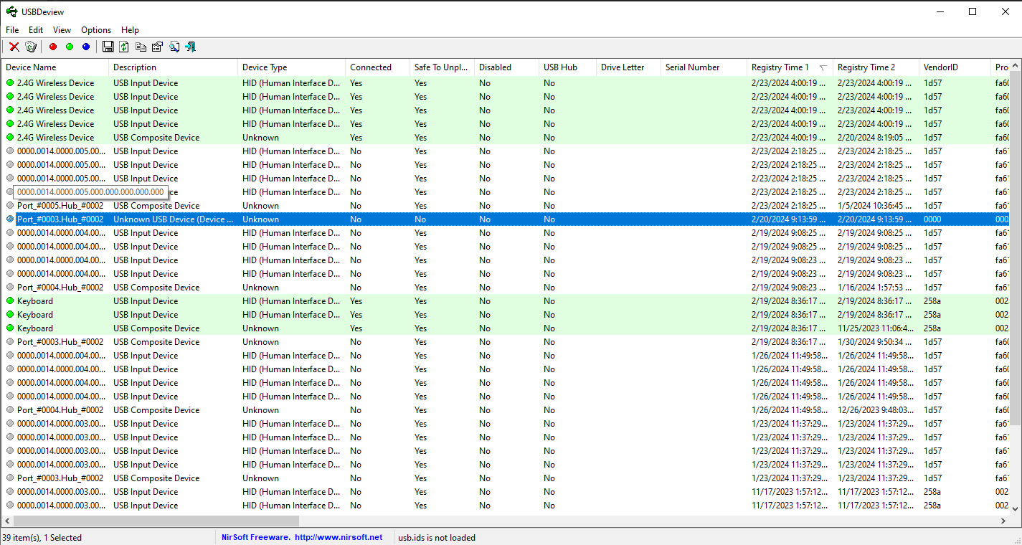This screenshot has height=545, width=1022.
Task: Sort by the Registry Time 1 column header
Action: [x=789, y=67]
